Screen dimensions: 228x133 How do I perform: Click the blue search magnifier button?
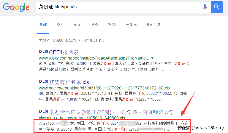(x=216, y=7)
